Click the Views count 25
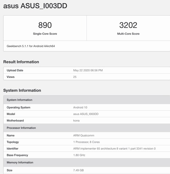This screenshot has height=174, width=170. tap(75, 77)
